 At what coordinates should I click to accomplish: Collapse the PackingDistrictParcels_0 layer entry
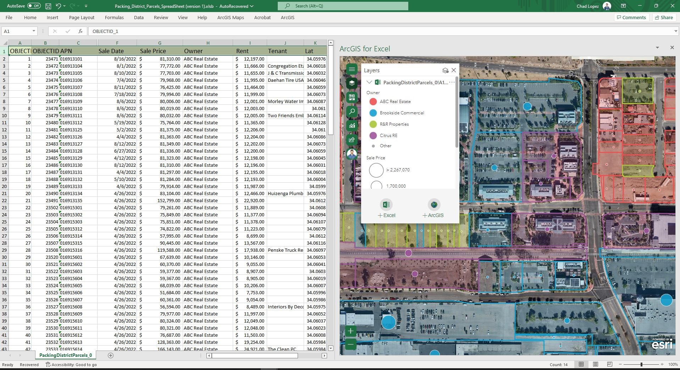point(369,82)
